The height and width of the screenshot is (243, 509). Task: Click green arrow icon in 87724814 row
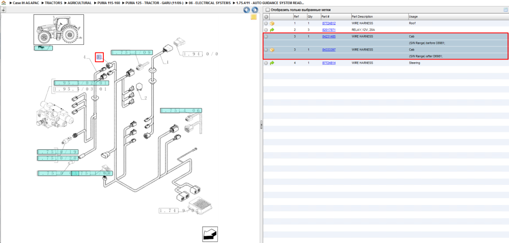(272, 63)
